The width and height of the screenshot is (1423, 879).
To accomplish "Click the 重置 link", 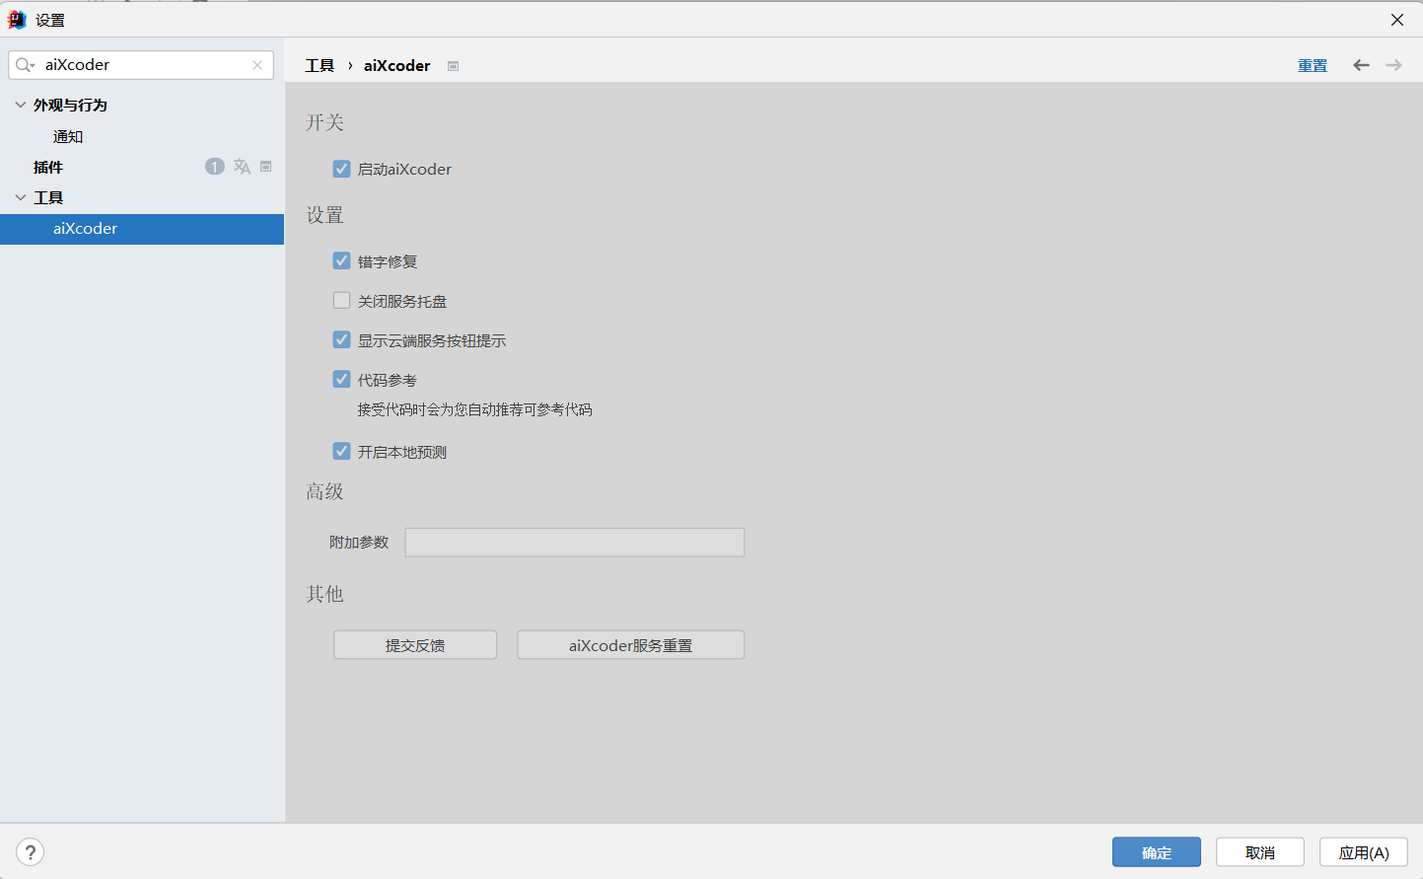I will pyautogui.click(x=1313, y=66).
